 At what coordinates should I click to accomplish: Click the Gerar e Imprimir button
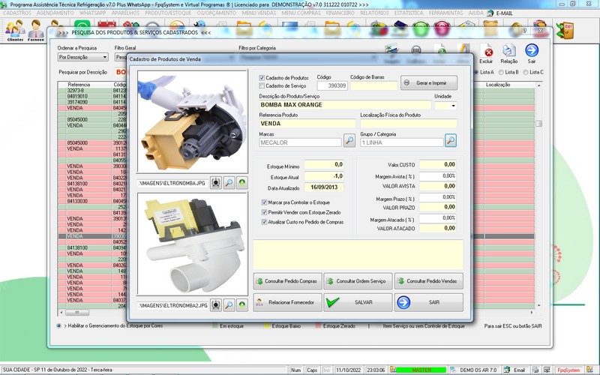pyautogui.click(x=428, y=82)
